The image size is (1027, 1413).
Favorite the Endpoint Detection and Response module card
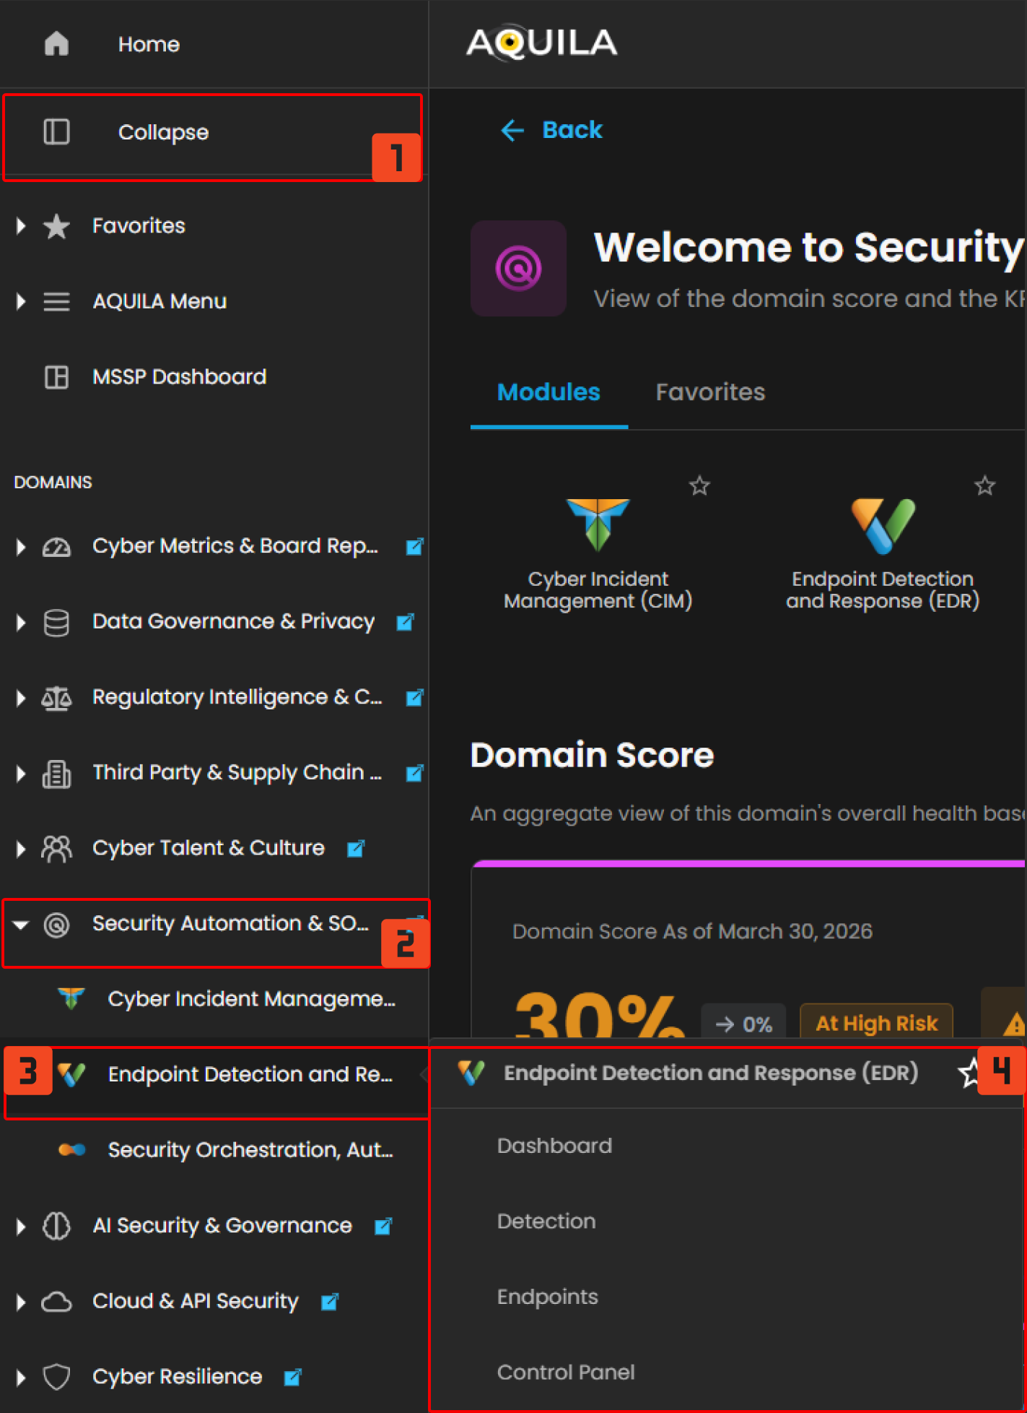point(984,485)
